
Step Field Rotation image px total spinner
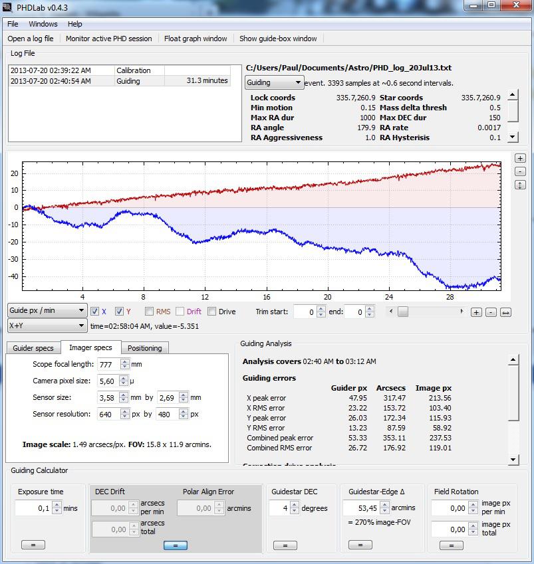[473, 529]
